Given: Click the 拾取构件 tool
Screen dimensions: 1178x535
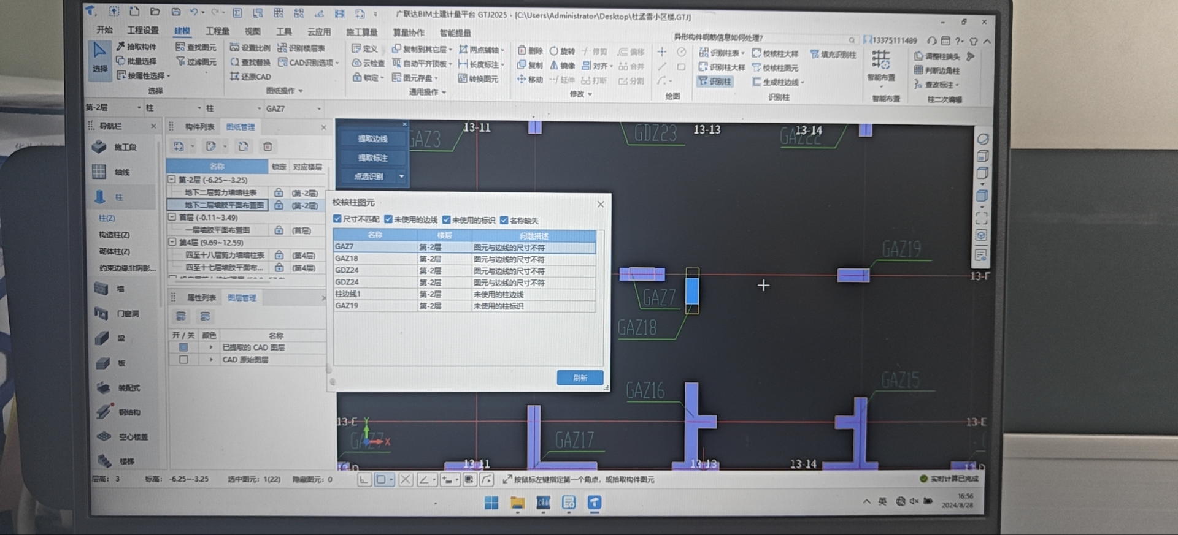Looking at the screenshot, I should [136, 47].
